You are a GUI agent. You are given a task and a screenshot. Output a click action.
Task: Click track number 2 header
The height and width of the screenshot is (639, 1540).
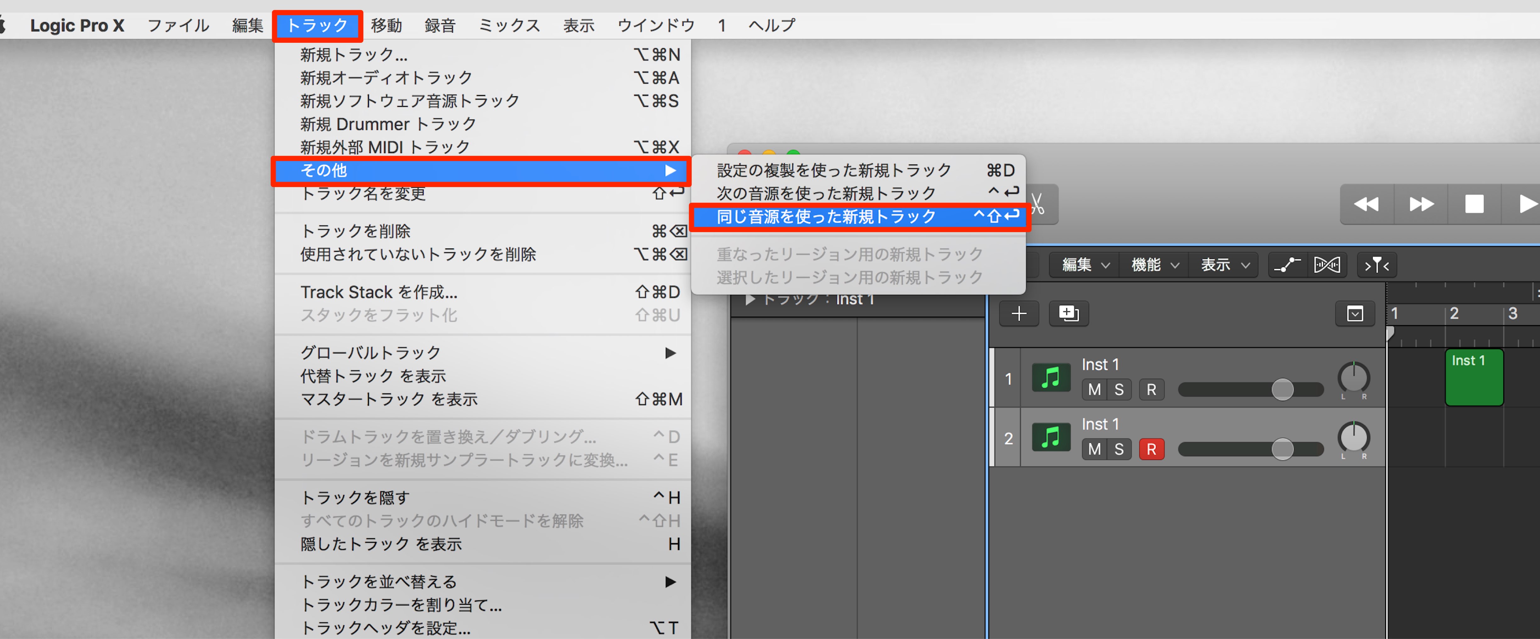click(1008, 438)
